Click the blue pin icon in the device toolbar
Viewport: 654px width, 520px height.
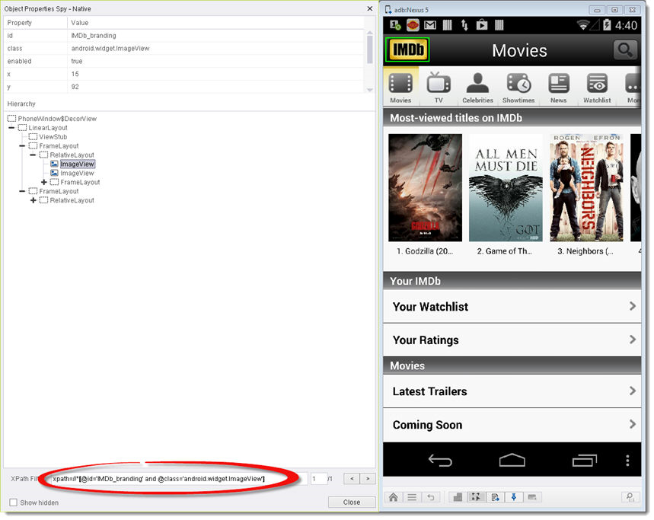coord(514,497)
